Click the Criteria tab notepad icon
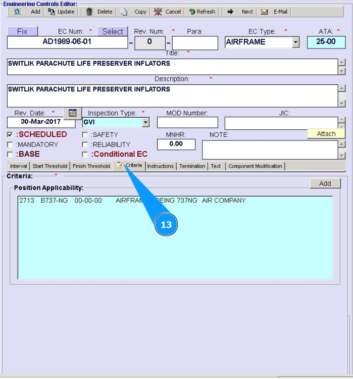 pyautogui.click(x=119, y=165)
